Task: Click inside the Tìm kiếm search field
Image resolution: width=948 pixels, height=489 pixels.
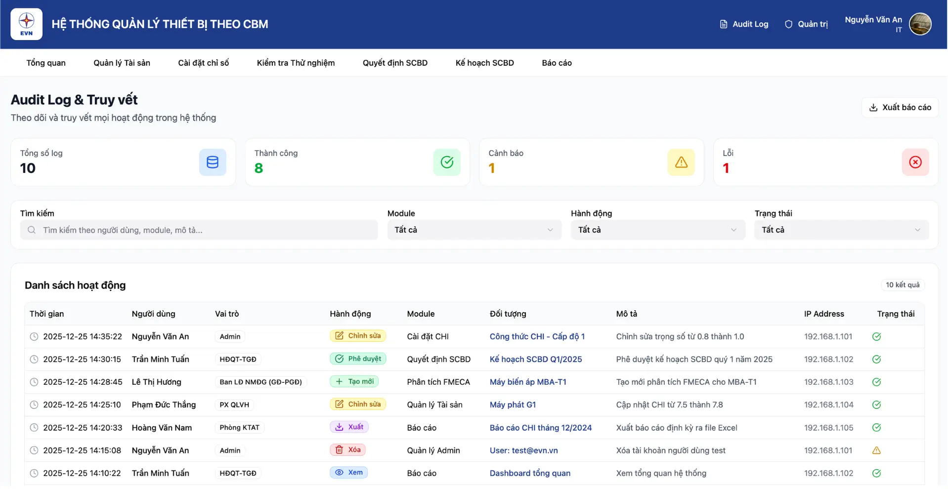Action: point(198,230)
